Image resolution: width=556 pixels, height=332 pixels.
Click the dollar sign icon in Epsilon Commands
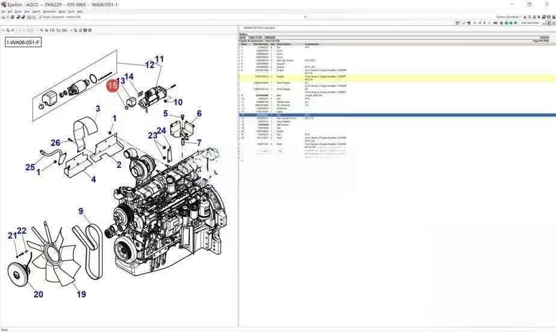tap(539, 17)
